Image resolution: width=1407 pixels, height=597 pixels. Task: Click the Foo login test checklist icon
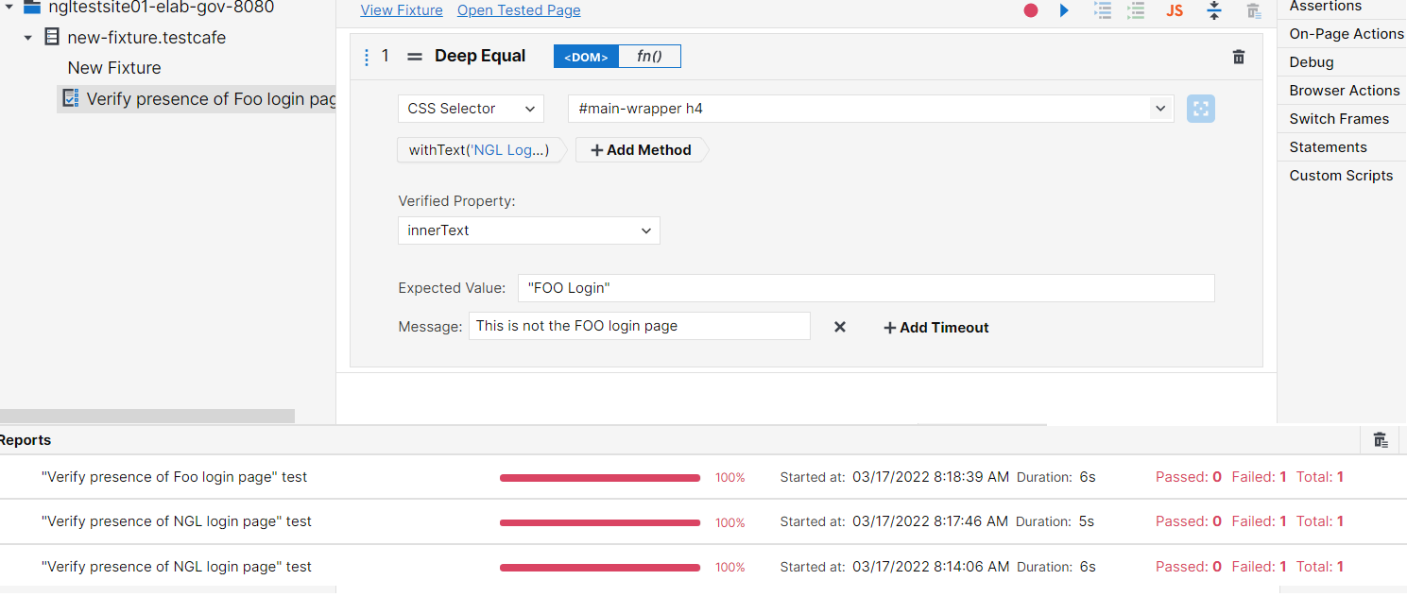(70, 98)
